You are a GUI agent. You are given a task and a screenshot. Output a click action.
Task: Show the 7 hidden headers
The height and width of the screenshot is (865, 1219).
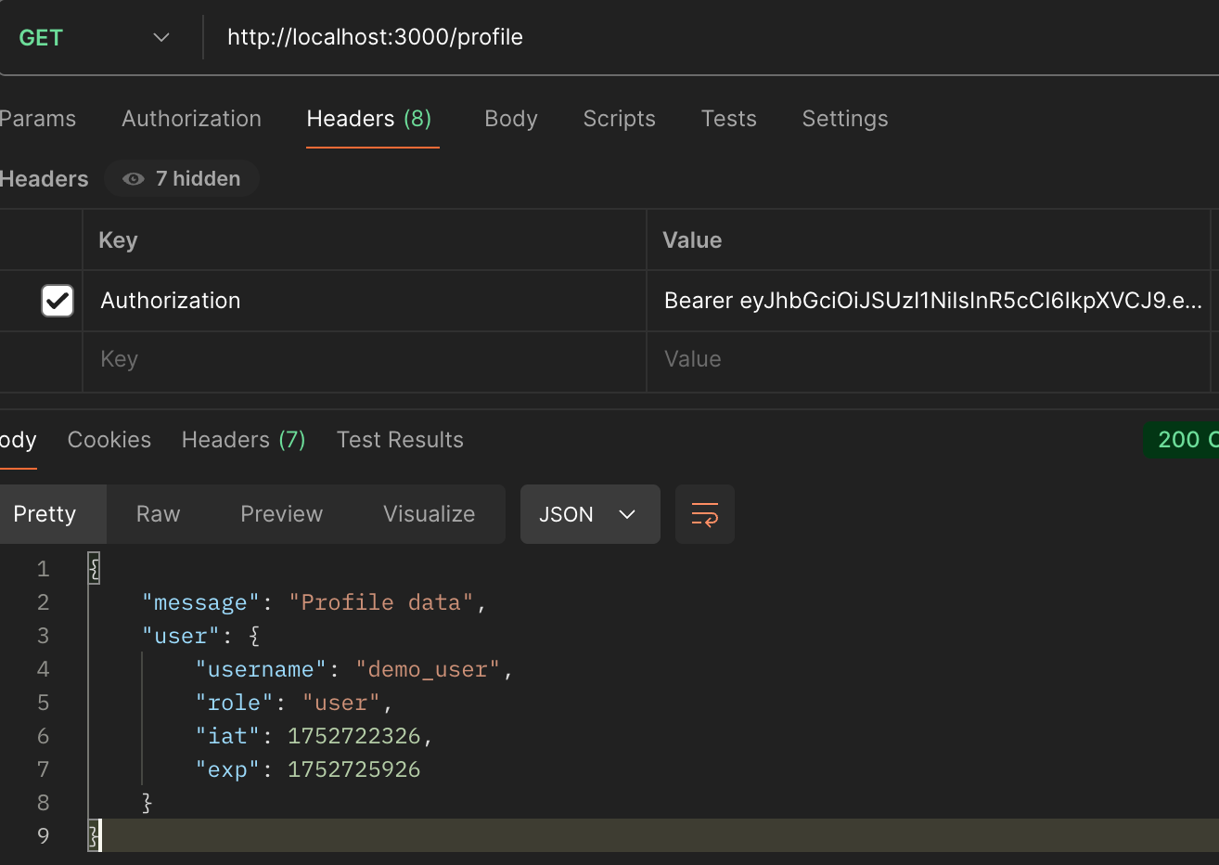point(182,178)
